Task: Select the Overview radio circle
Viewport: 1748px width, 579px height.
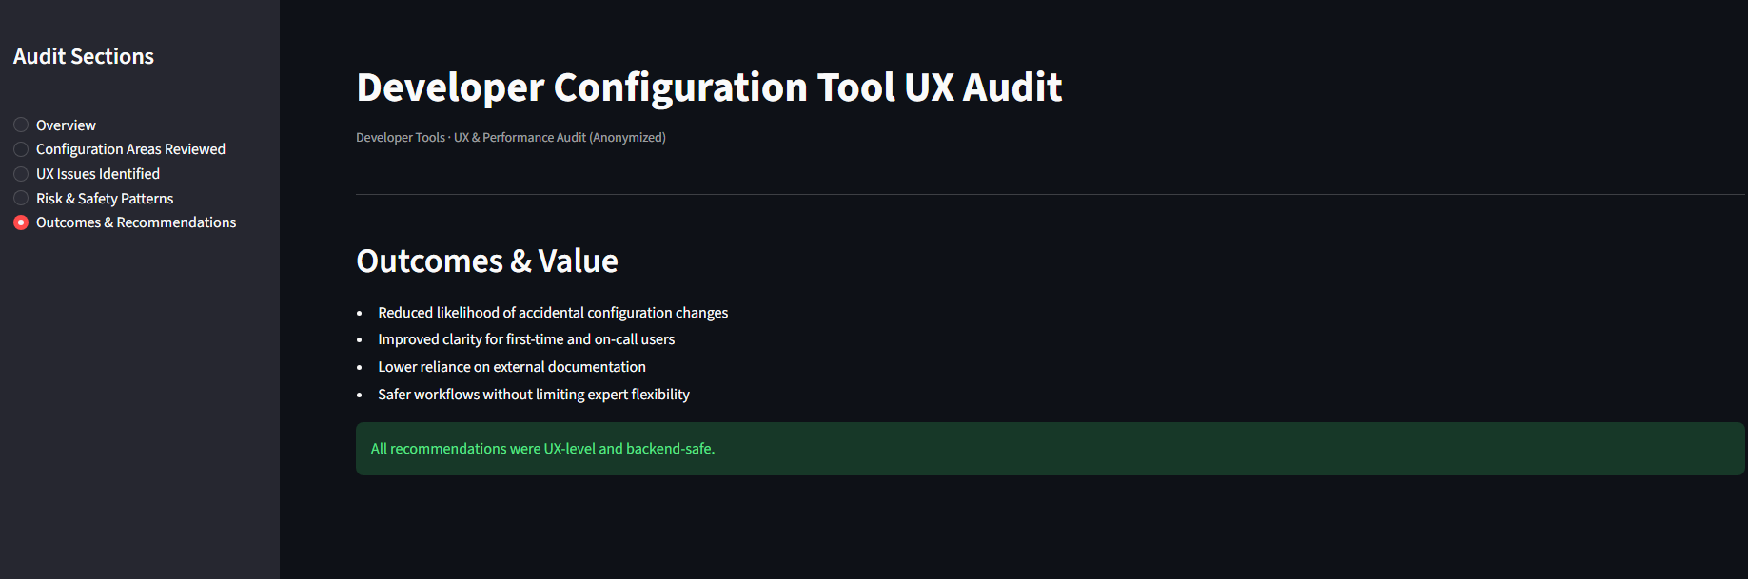Action: click(21, 125)
